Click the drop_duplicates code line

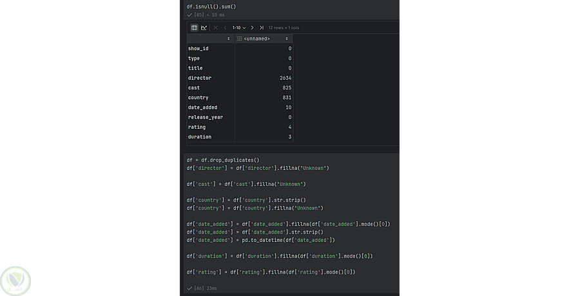(x=222, y=160)
